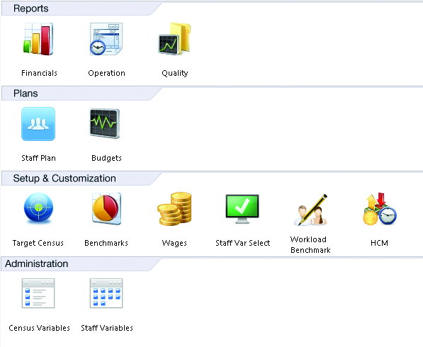Image resolution: width=423 pixels, height=347 pixels.
Task: Open the Budgets monitor icon
Action: pos(105,123)
